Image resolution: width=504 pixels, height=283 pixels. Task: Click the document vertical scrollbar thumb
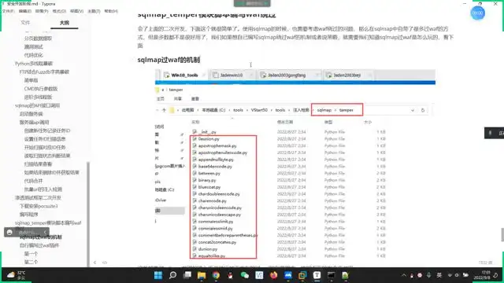pos(502,234)
